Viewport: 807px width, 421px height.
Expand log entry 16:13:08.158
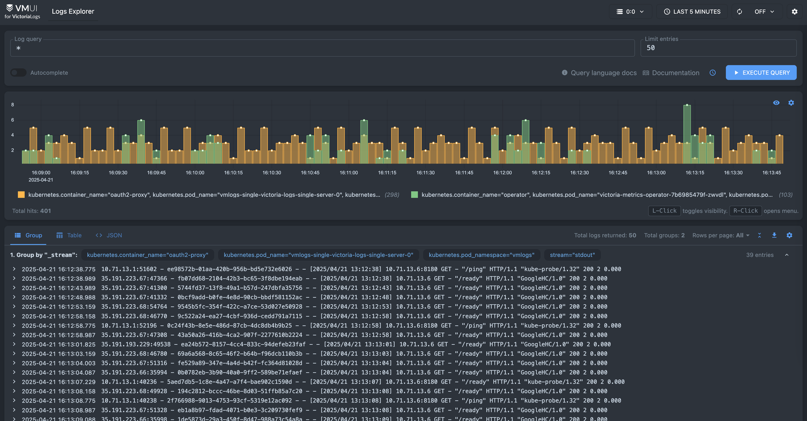[14, 391]
